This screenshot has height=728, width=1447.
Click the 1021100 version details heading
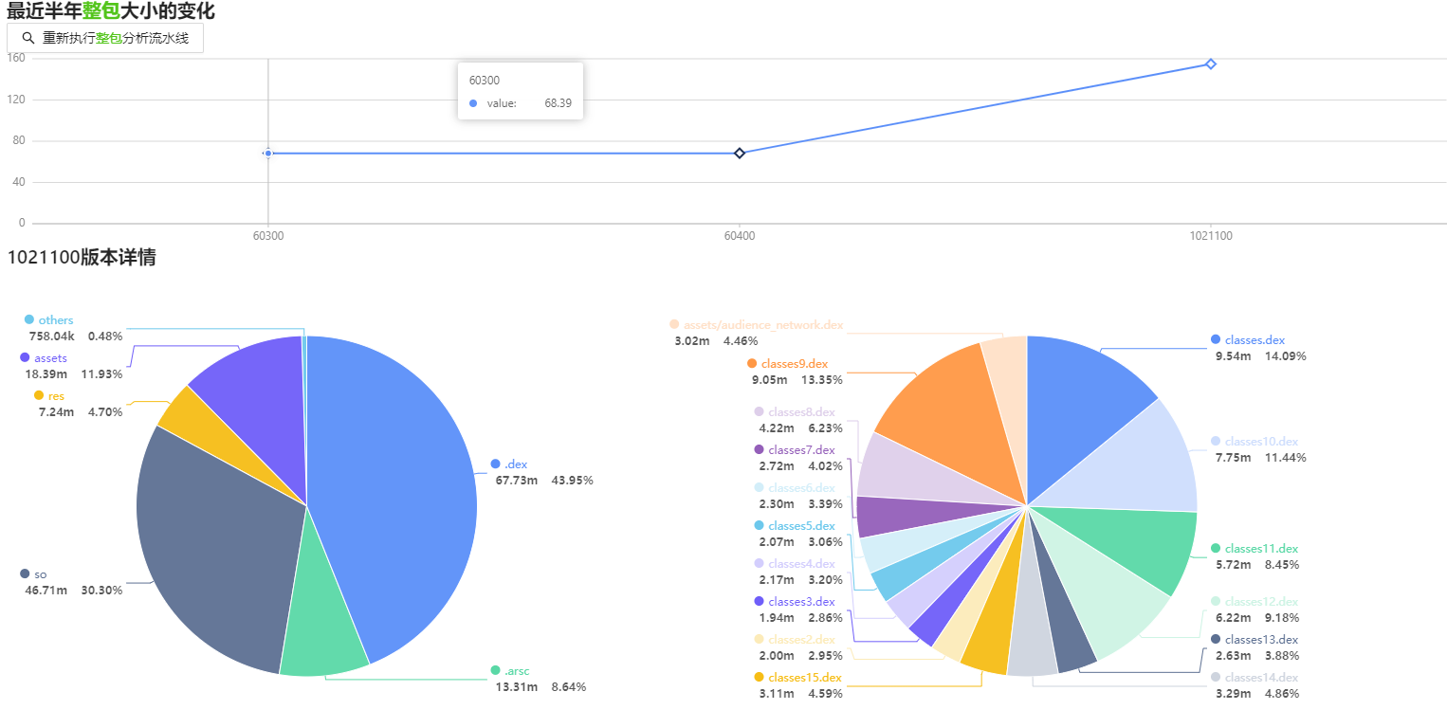pos(82,257)
